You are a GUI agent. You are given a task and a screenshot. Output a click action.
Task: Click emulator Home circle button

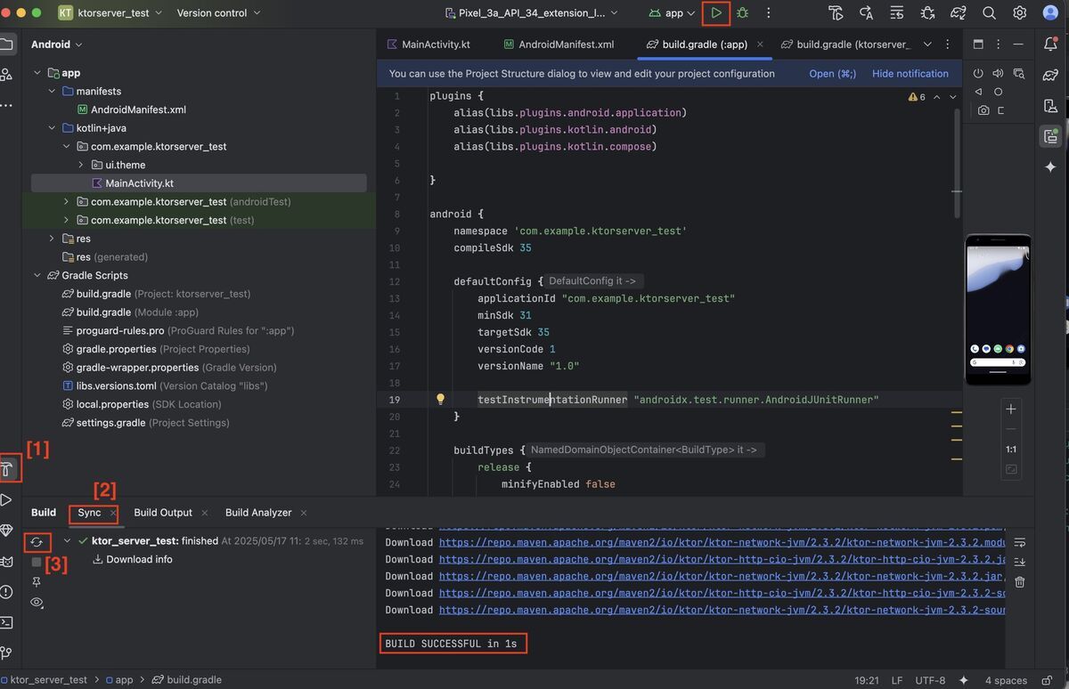998,92
